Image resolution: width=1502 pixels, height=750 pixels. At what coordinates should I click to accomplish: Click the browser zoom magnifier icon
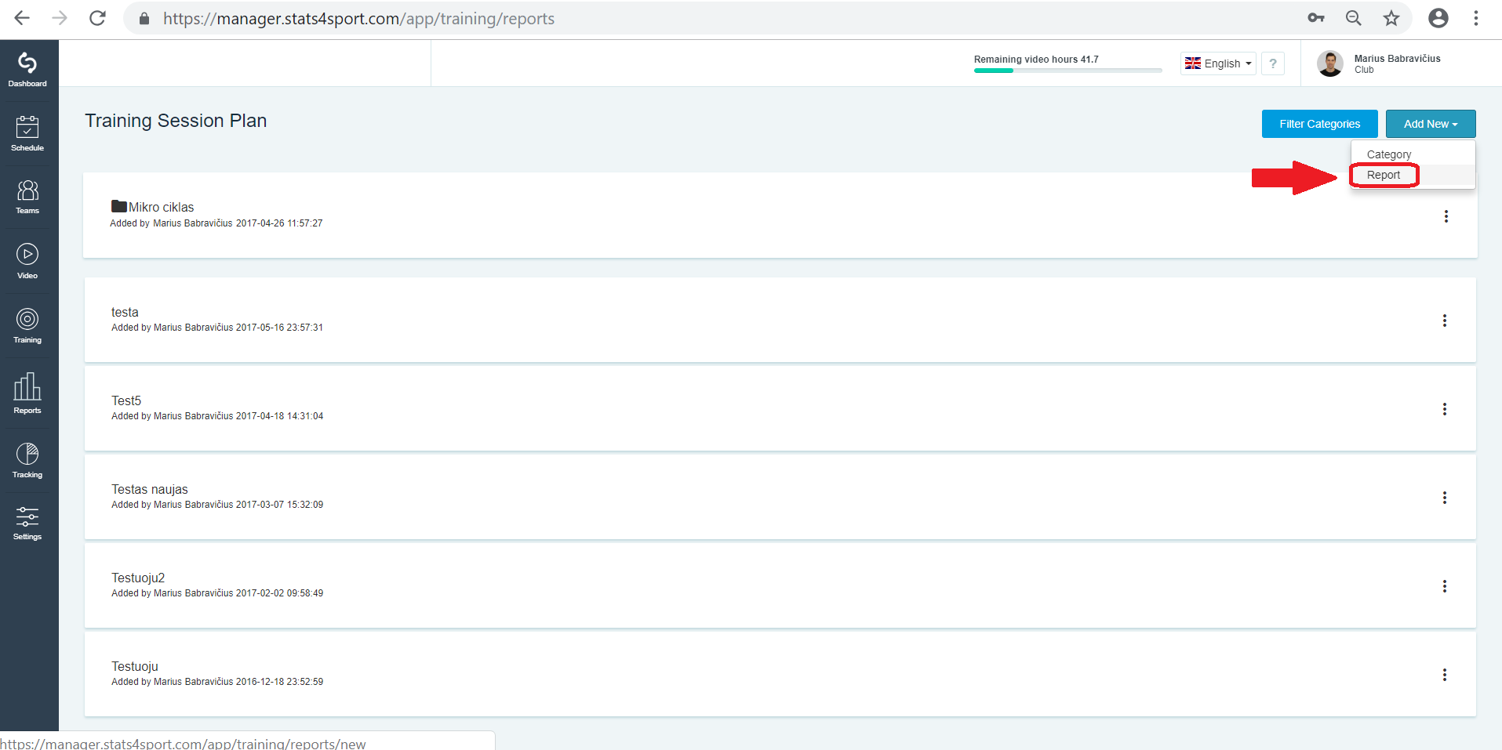point(1354,18)
